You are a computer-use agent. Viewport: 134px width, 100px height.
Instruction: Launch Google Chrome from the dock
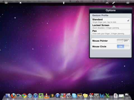(x=24, y=96)
